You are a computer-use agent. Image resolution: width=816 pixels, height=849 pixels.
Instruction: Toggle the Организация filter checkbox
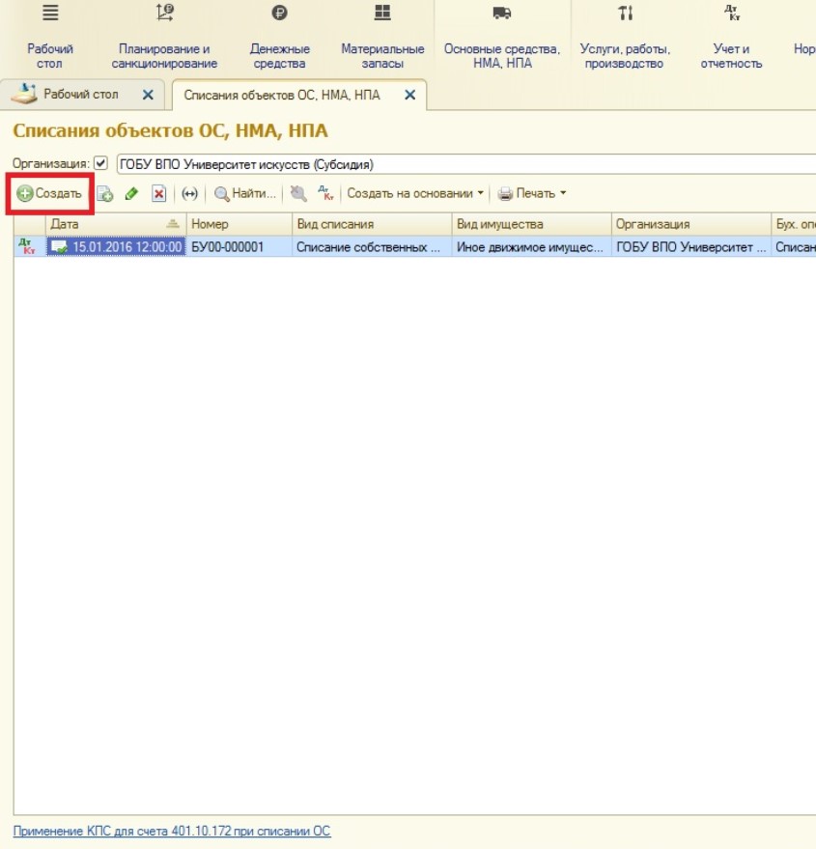click(100, 163)
